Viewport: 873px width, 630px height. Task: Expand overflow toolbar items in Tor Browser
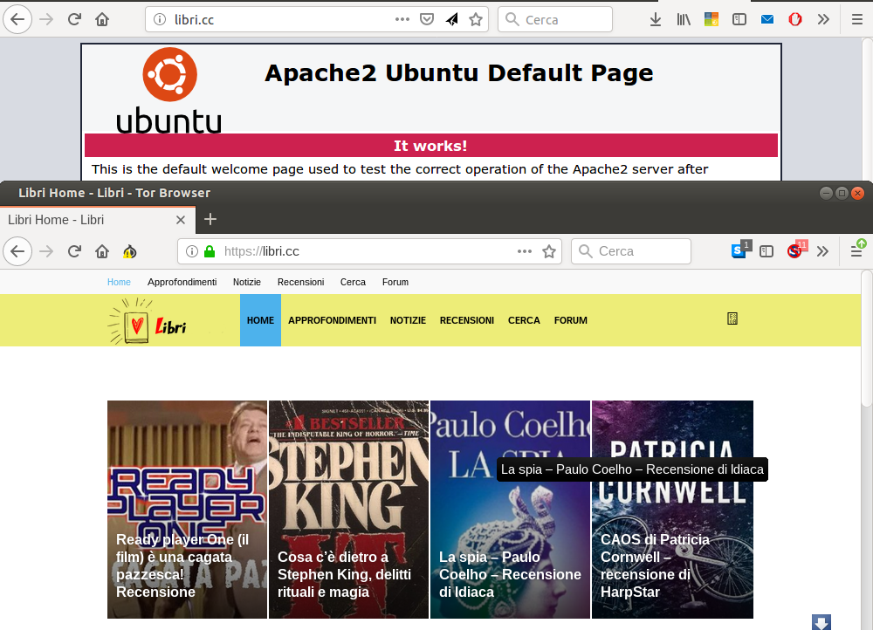[823, 251]
